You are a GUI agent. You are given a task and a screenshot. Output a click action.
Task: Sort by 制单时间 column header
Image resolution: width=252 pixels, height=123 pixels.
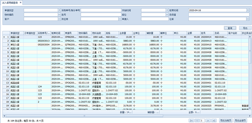coord(58,33)
